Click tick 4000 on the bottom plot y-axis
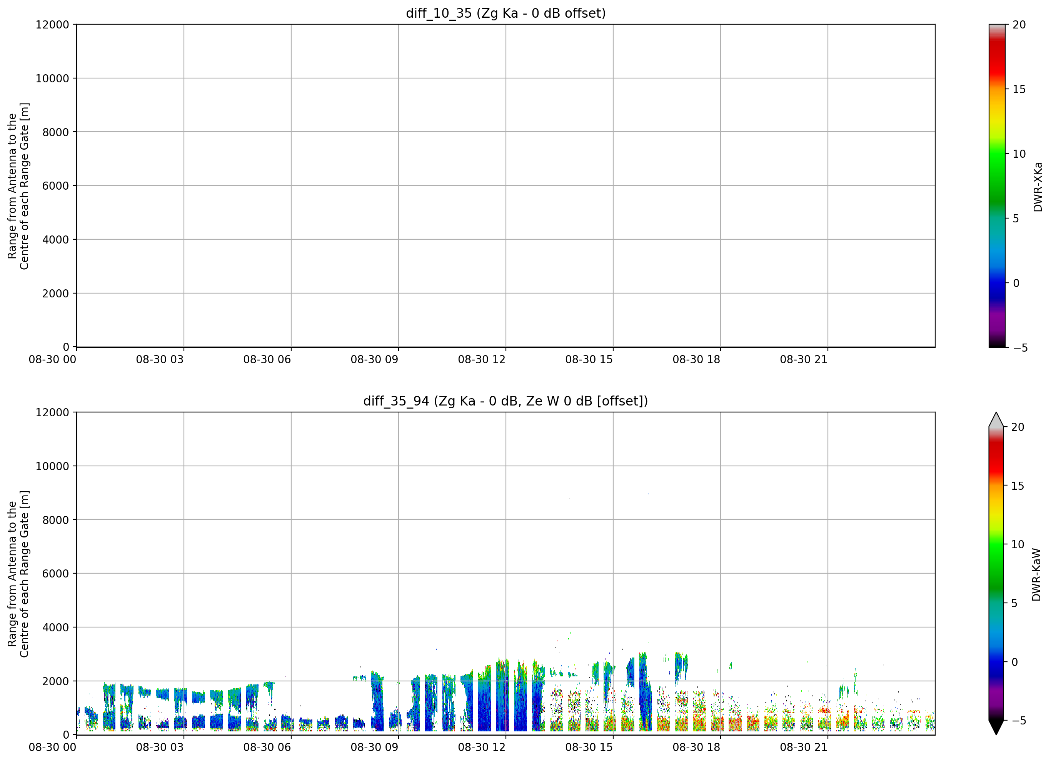 point(56,627)
